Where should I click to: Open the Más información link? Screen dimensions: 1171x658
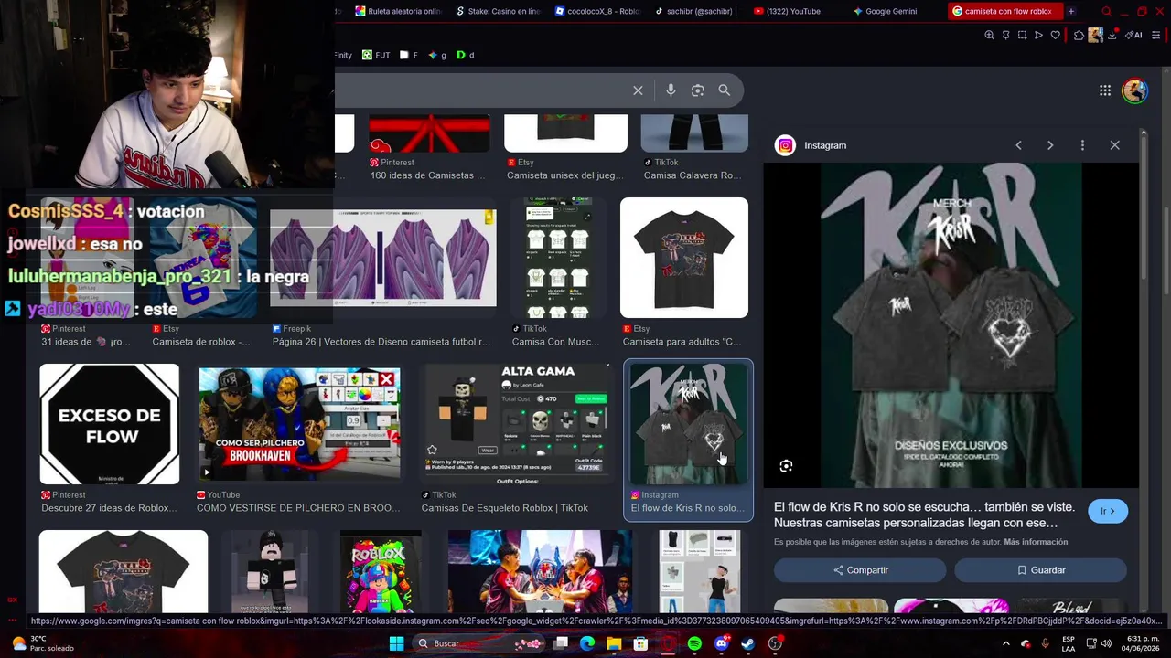(1036, 542)
